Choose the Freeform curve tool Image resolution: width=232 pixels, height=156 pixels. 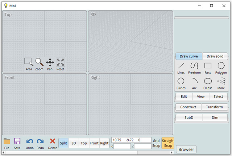194,67
